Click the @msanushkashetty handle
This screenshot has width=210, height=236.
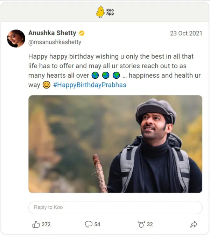coord(55,42)
